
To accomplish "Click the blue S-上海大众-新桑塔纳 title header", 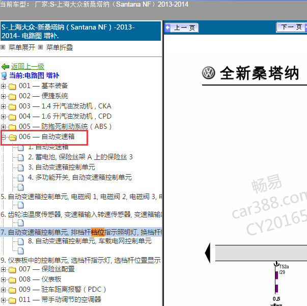I will click(x=80, y=31).
